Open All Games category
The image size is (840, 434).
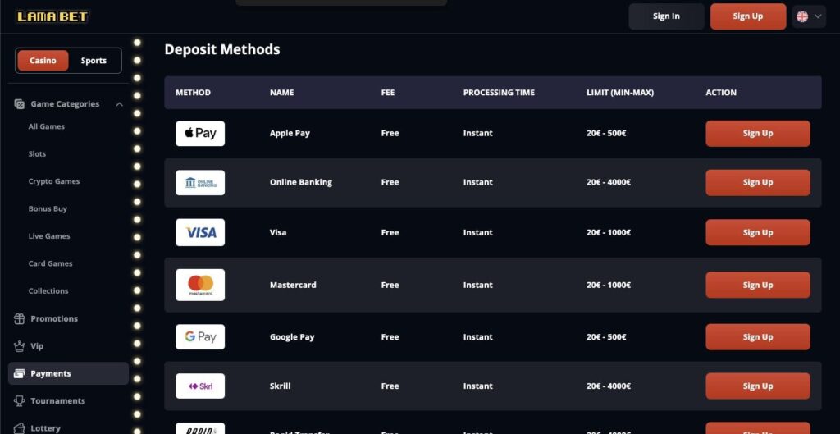click(47, 126)
